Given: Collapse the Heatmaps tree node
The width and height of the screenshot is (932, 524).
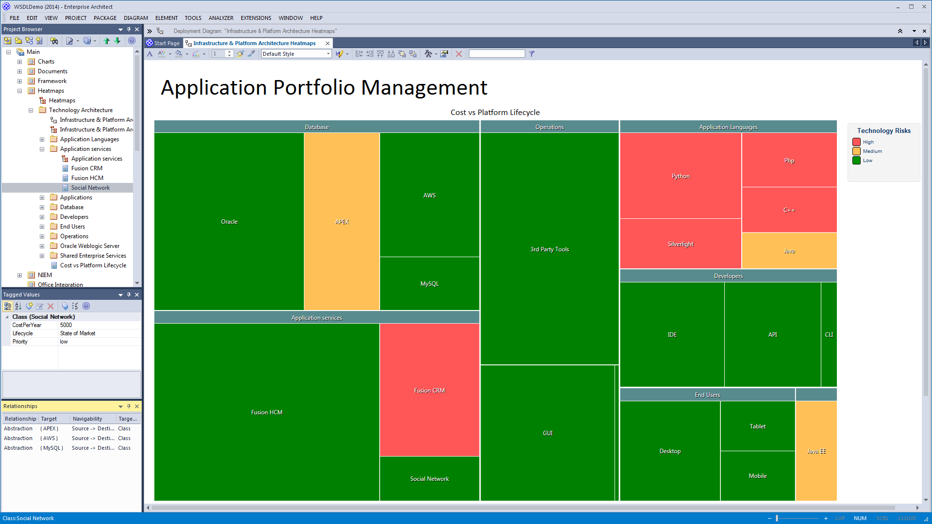Looking at the screenshot, I should [20, 91].
